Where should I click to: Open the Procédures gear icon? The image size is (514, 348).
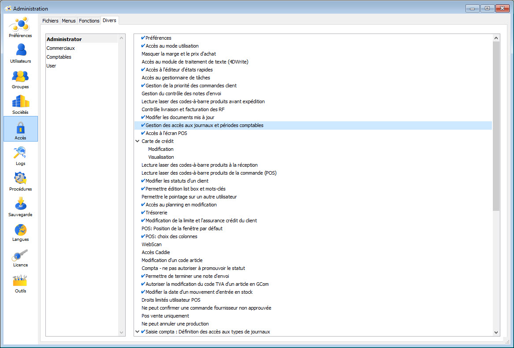[20, 179]
